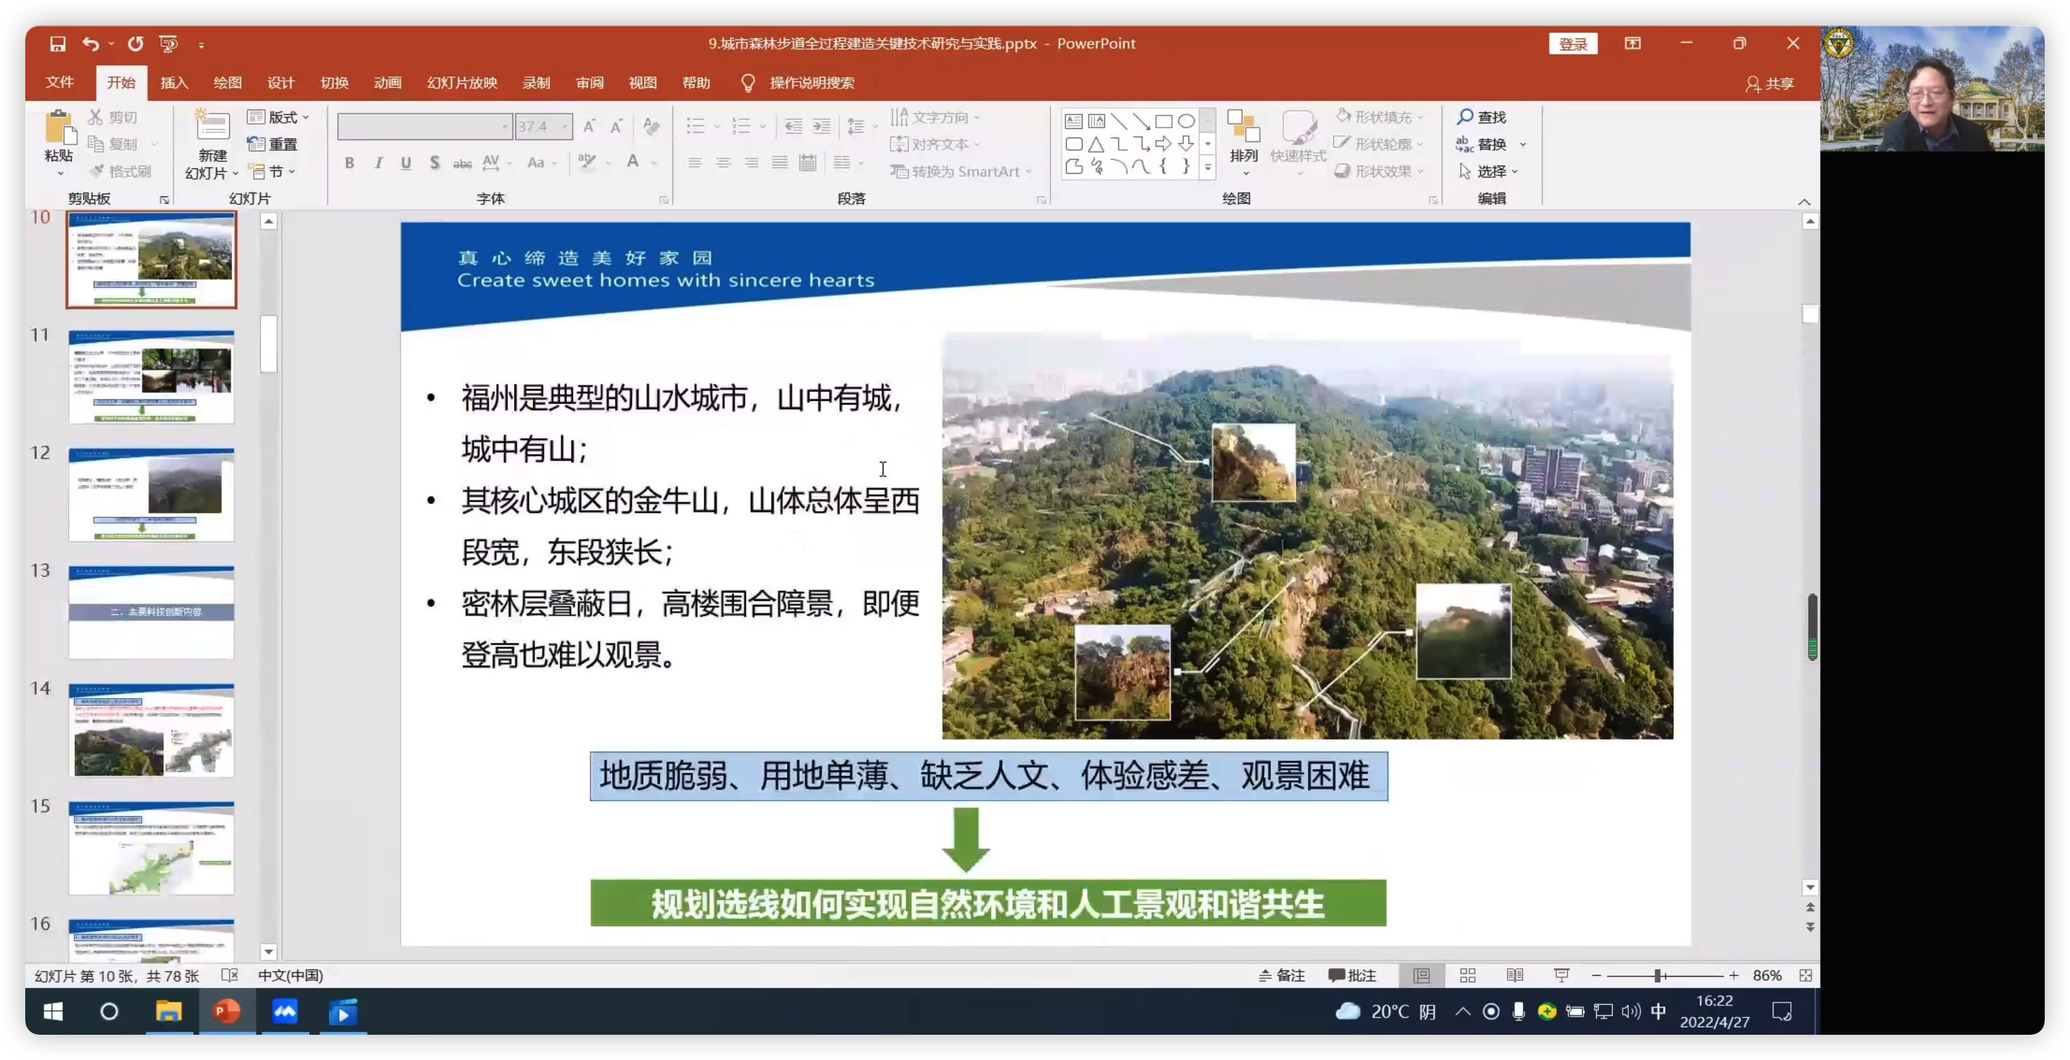Switch to the Insert (插入) tab
Screen dimensions: 2070x1060
[174, 83]
